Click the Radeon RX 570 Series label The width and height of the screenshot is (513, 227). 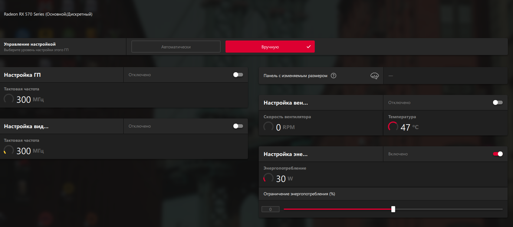[48, 14]
